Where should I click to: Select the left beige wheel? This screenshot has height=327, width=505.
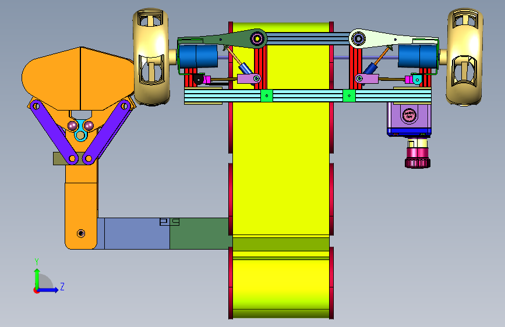click(151, 56)
